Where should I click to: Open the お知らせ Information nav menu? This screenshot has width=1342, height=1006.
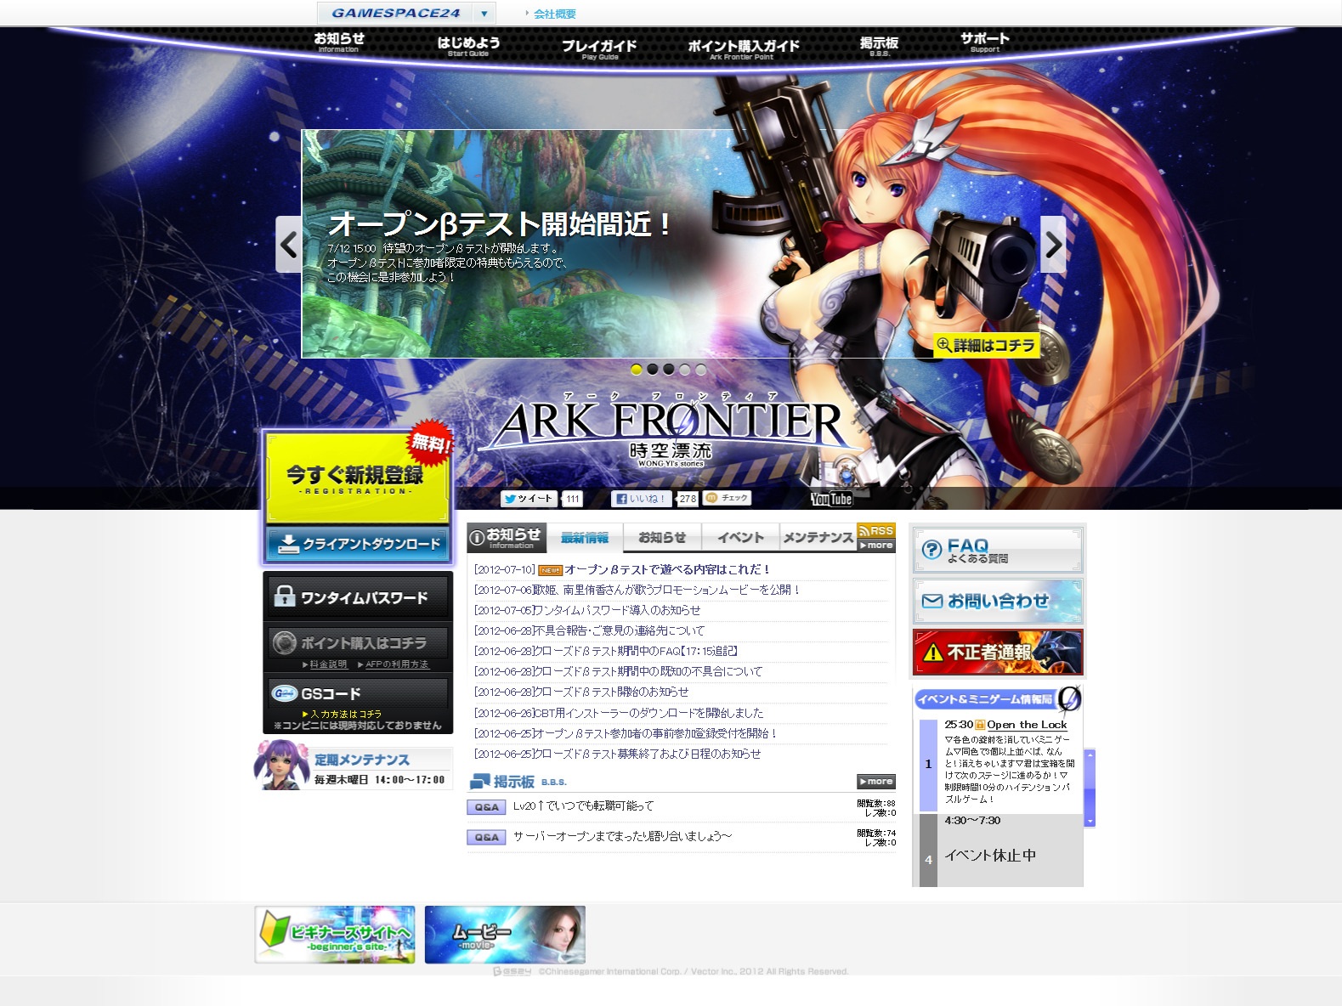tap(338, 42)
